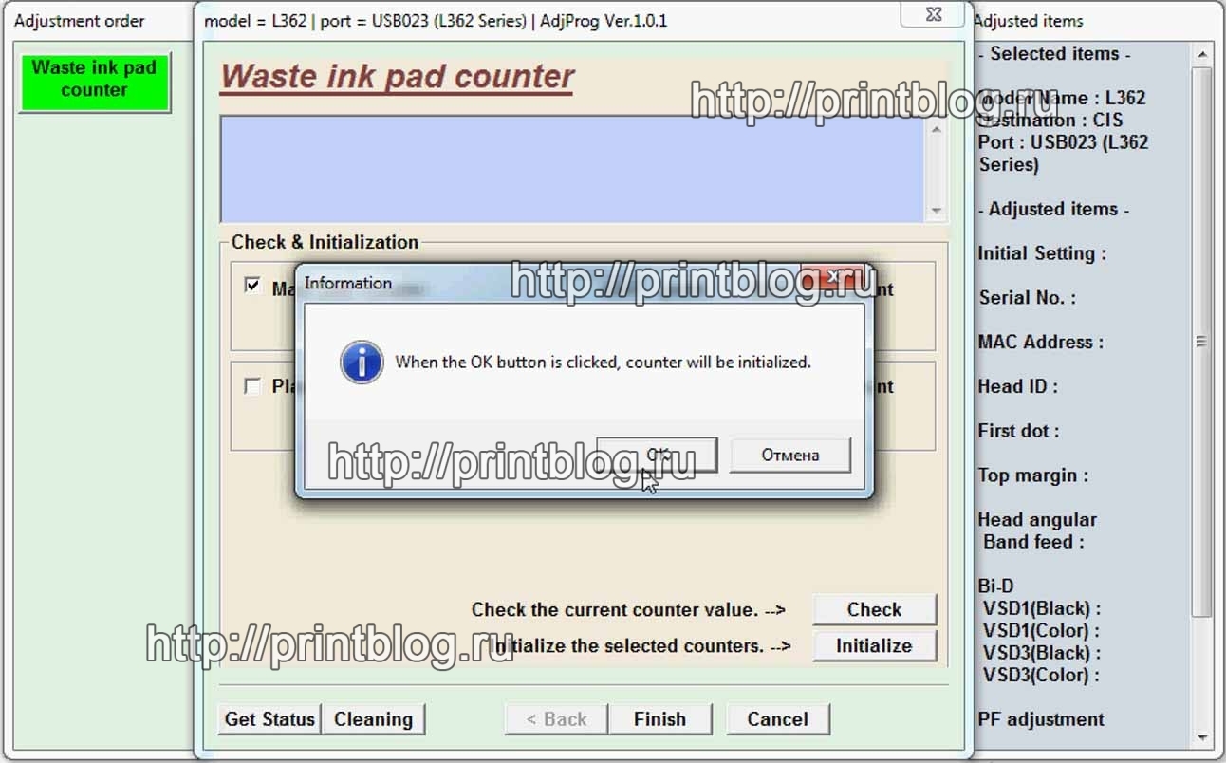Click the Finish button
The width and height of the screenshot is (1226, 763).
coord(659,719)
